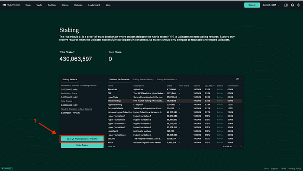Switch to Staking Action History tab
Viewport: 303px width, 171px height.
(167, 79)
